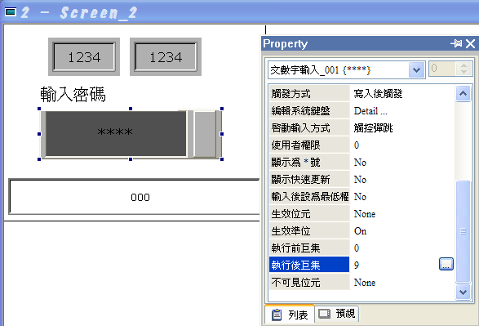Select the 編輯系統鍵盤 property row

pos(361,110)
